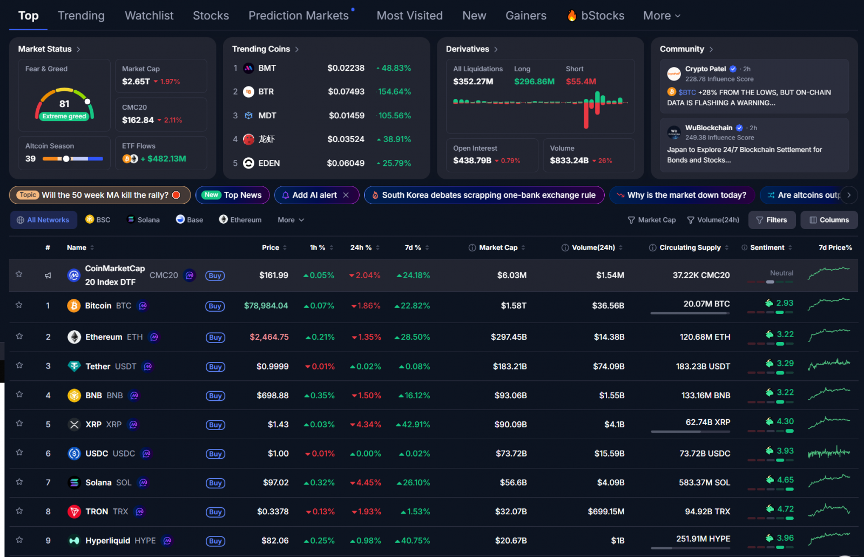Image resolution: width=864 pixels, height=557 pixels.
Task: Click the purple badge icon beside BTC ticker
Action: tap(143, 306)
